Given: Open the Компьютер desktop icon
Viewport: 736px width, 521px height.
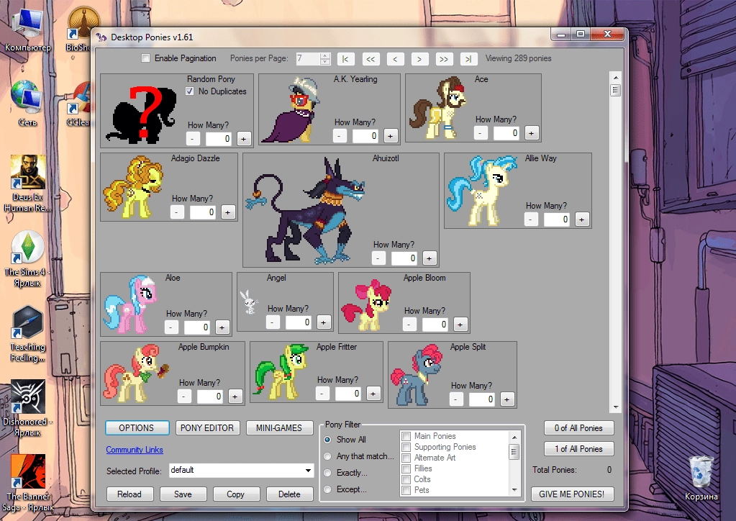Looking at the screenshot, I should [27, 29].
